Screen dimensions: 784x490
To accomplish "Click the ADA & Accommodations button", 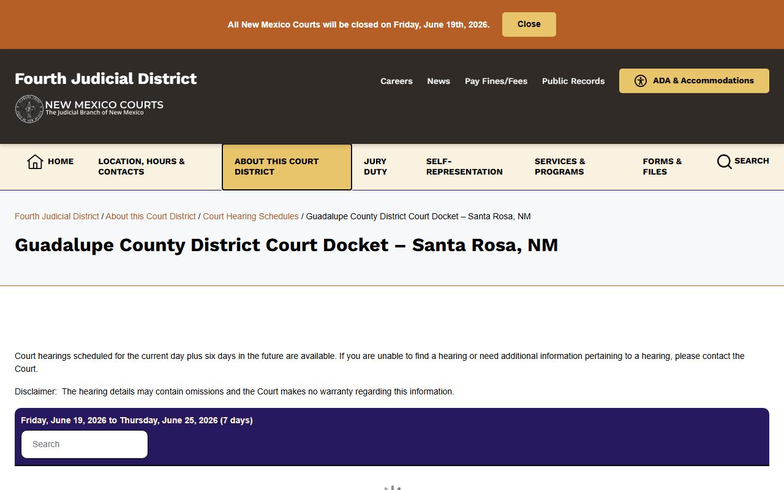I will (x=694, y=81).
